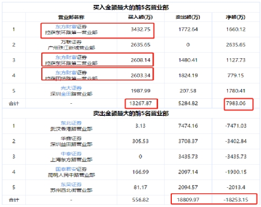Viewport: 261px width, 207px height.
Task: Select the net amount -2013.4
Action: pos(236,187)
